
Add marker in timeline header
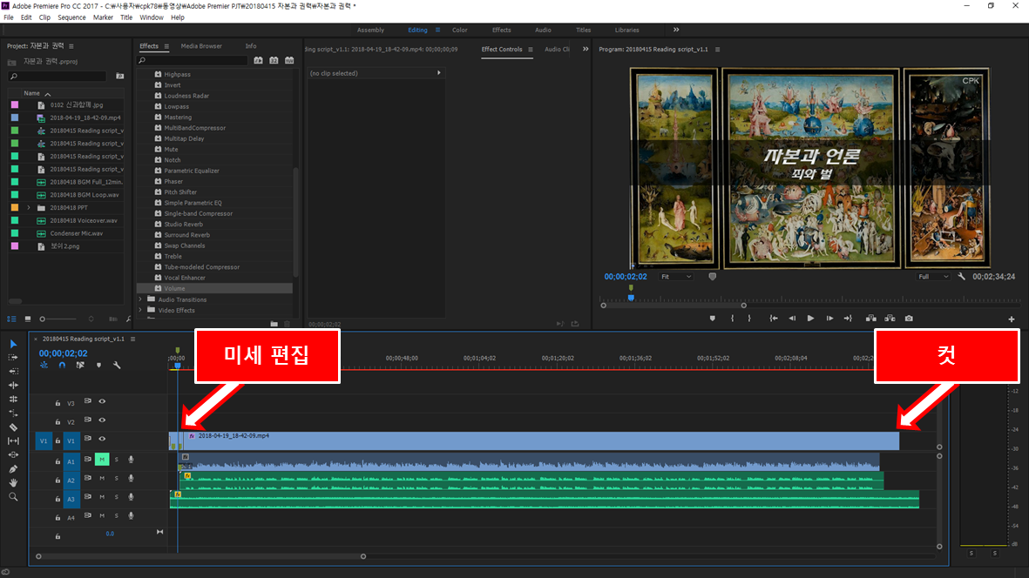[99, 365]
